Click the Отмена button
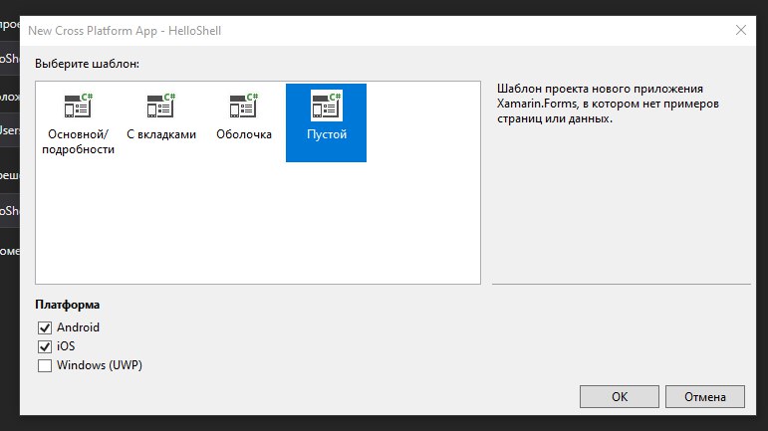Viewport: 768px width, 431px height. [x=705, y=397]
